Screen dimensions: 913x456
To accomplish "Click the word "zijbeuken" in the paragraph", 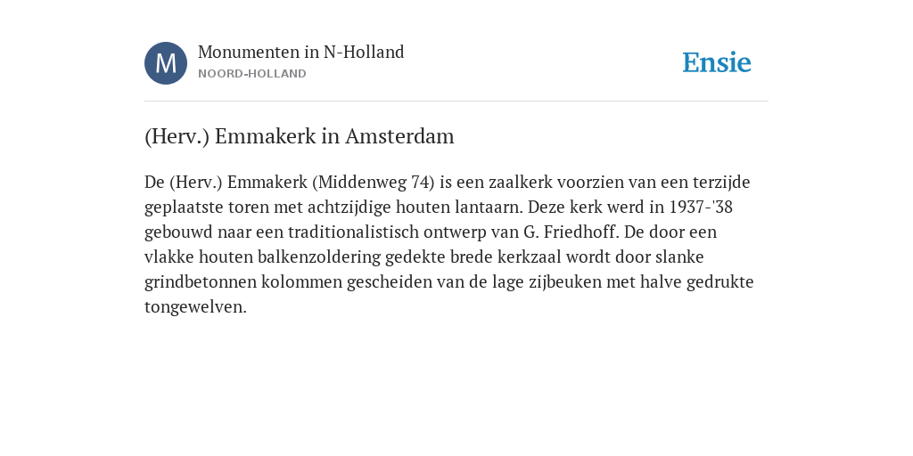I will pyautogui.click(x=565, y=282).
